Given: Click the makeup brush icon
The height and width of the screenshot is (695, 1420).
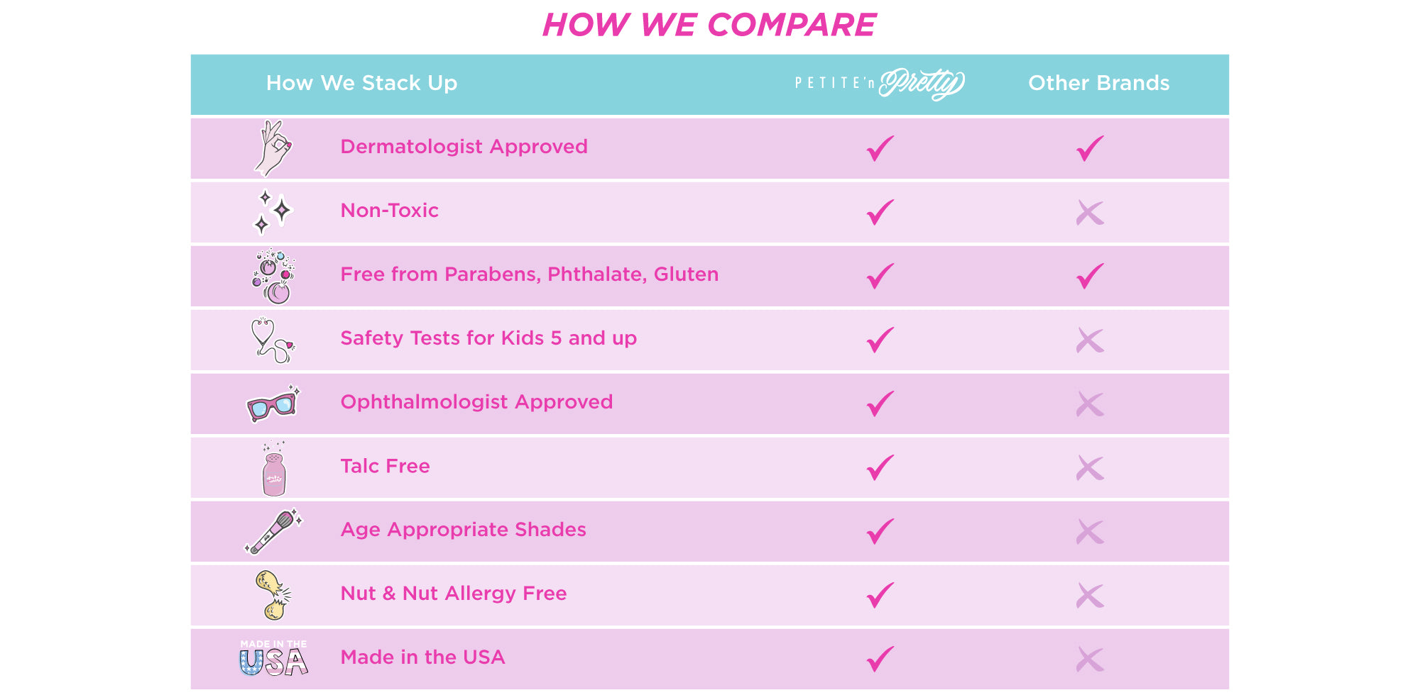Looking at the screenshot, I should point(273,532).
